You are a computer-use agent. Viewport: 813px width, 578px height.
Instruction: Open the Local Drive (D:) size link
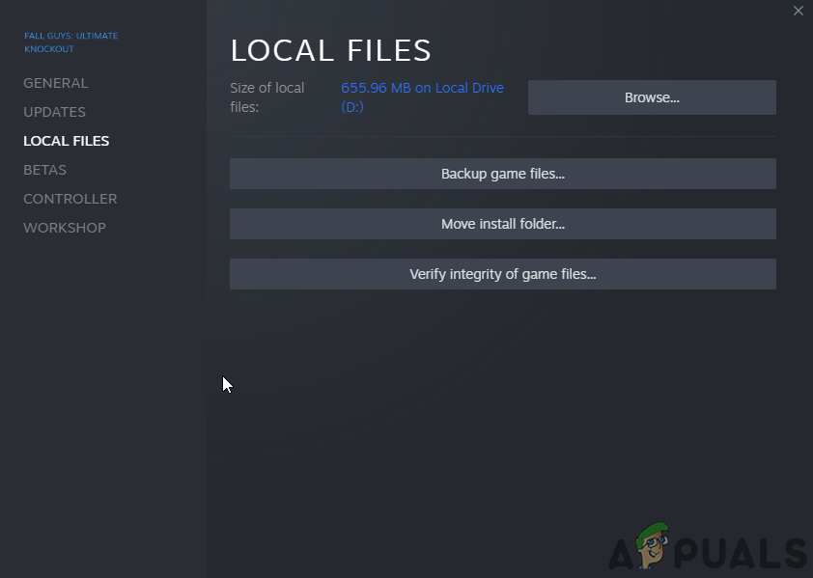422,96
